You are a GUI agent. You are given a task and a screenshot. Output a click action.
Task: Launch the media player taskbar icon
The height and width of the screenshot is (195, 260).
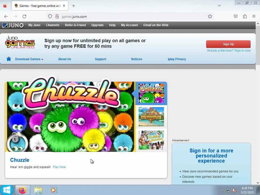[x=54, y=190]
